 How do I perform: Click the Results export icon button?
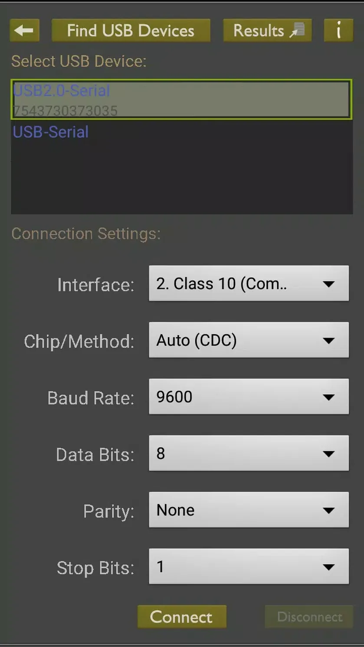267,30
